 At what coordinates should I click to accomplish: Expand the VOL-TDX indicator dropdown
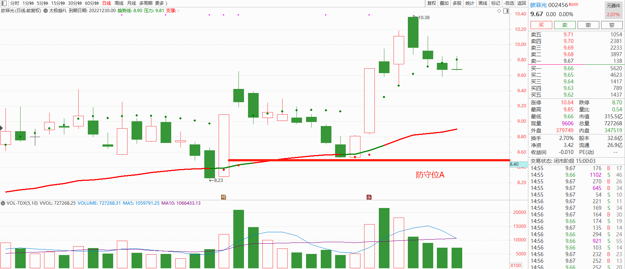coord(3,203)
